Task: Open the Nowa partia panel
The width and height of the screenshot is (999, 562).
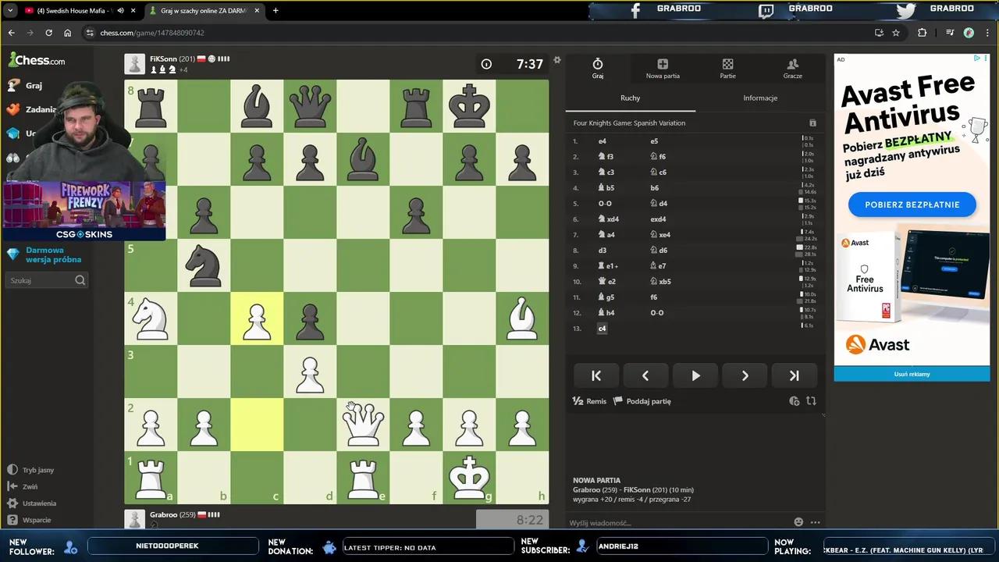Action: coord(662,69)
